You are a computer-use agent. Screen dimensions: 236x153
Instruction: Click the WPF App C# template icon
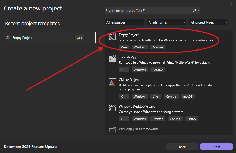(113, 130)
